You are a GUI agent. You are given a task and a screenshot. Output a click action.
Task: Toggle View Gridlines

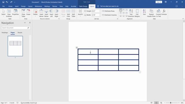[x=9, y=13]
